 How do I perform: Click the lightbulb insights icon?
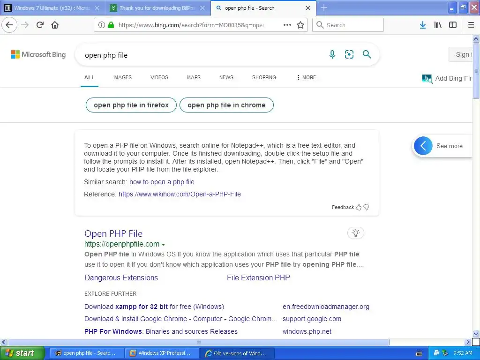[356, 233]
